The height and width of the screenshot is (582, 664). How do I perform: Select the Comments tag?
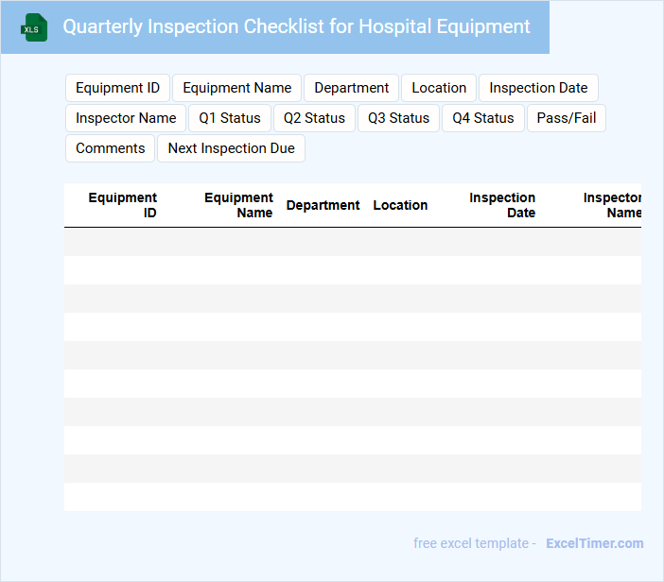pyautogui.click(x=110, y=148)
